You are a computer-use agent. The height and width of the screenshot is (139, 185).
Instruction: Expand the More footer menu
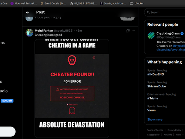(180, 135)
